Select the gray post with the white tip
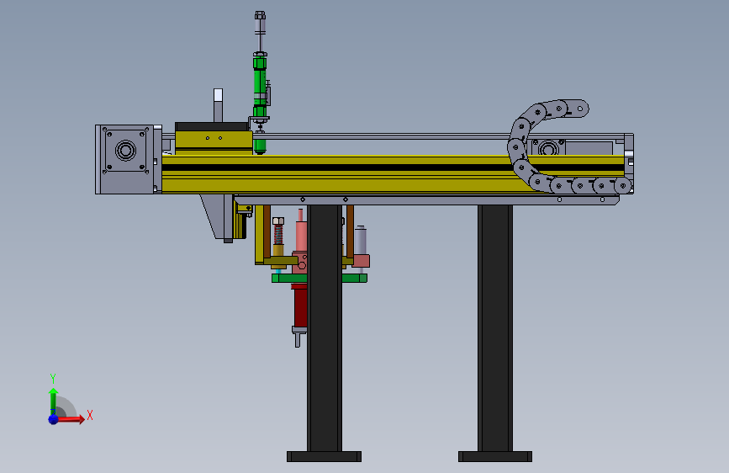This screenshot has width=729, height=473. (218, 105)
